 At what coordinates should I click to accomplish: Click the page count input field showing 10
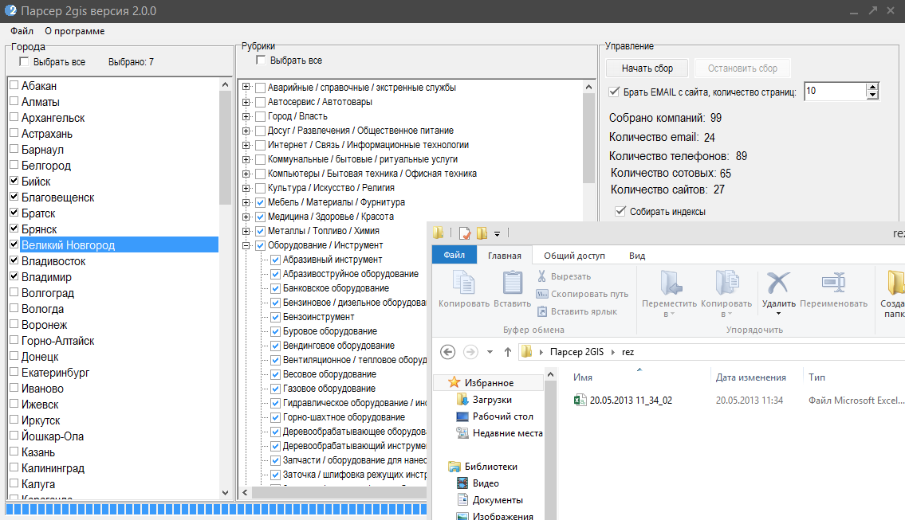coord(835,91)
